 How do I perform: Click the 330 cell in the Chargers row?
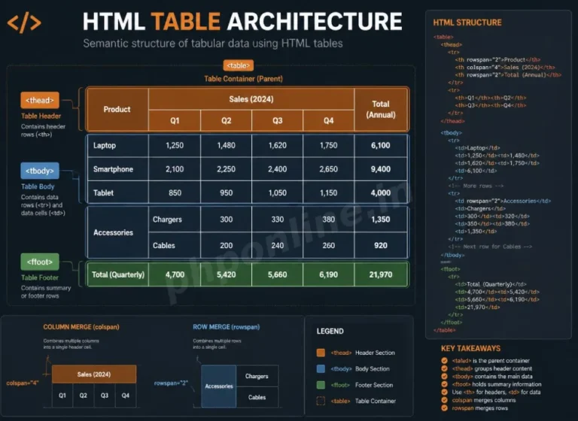point(277,220)
